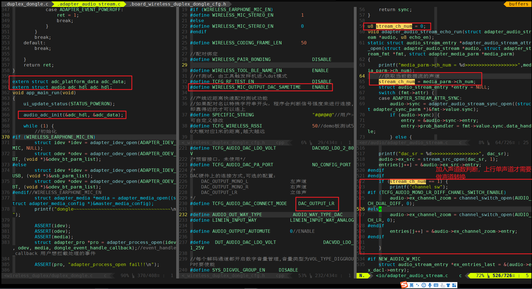This screenshot has height=289, width=532.
Task: Toggle the 英 Chinese/English mode icon
Action: (412, 285)
